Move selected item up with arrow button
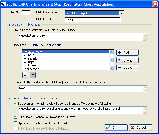This screenshot has width=159, height=134. 25,75
